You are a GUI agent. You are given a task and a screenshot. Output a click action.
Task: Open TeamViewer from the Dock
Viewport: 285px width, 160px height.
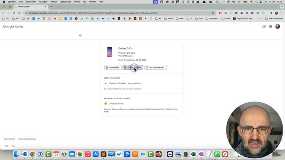[170, 154]
